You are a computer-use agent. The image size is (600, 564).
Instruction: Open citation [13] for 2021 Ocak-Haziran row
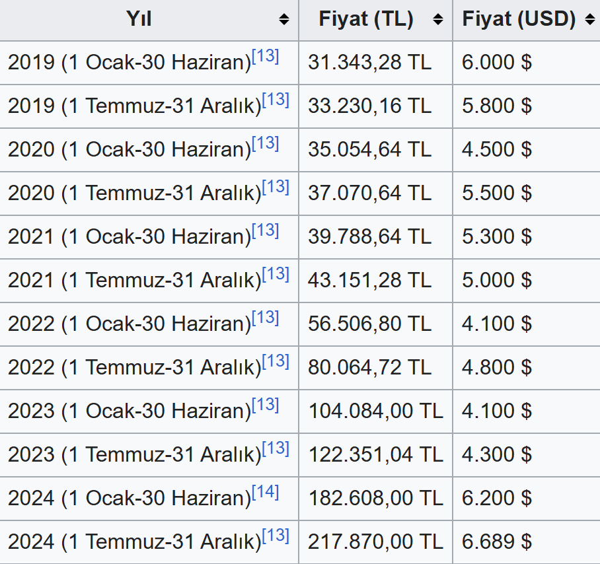(x=266, y=231)
